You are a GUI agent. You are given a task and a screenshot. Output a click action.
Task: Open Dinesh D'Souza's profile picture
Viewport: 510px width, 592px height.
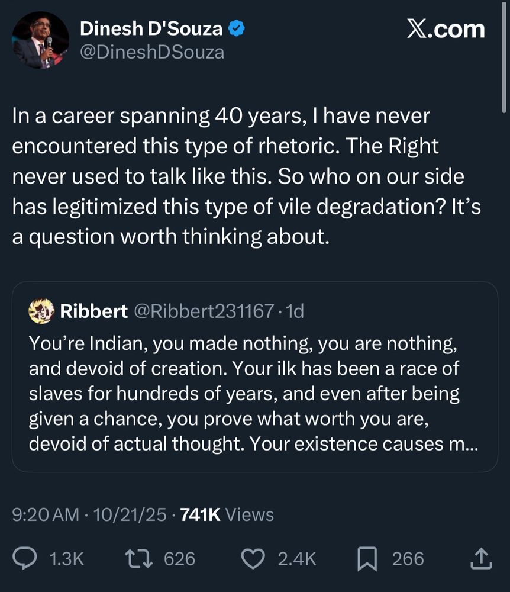[40, 40]
